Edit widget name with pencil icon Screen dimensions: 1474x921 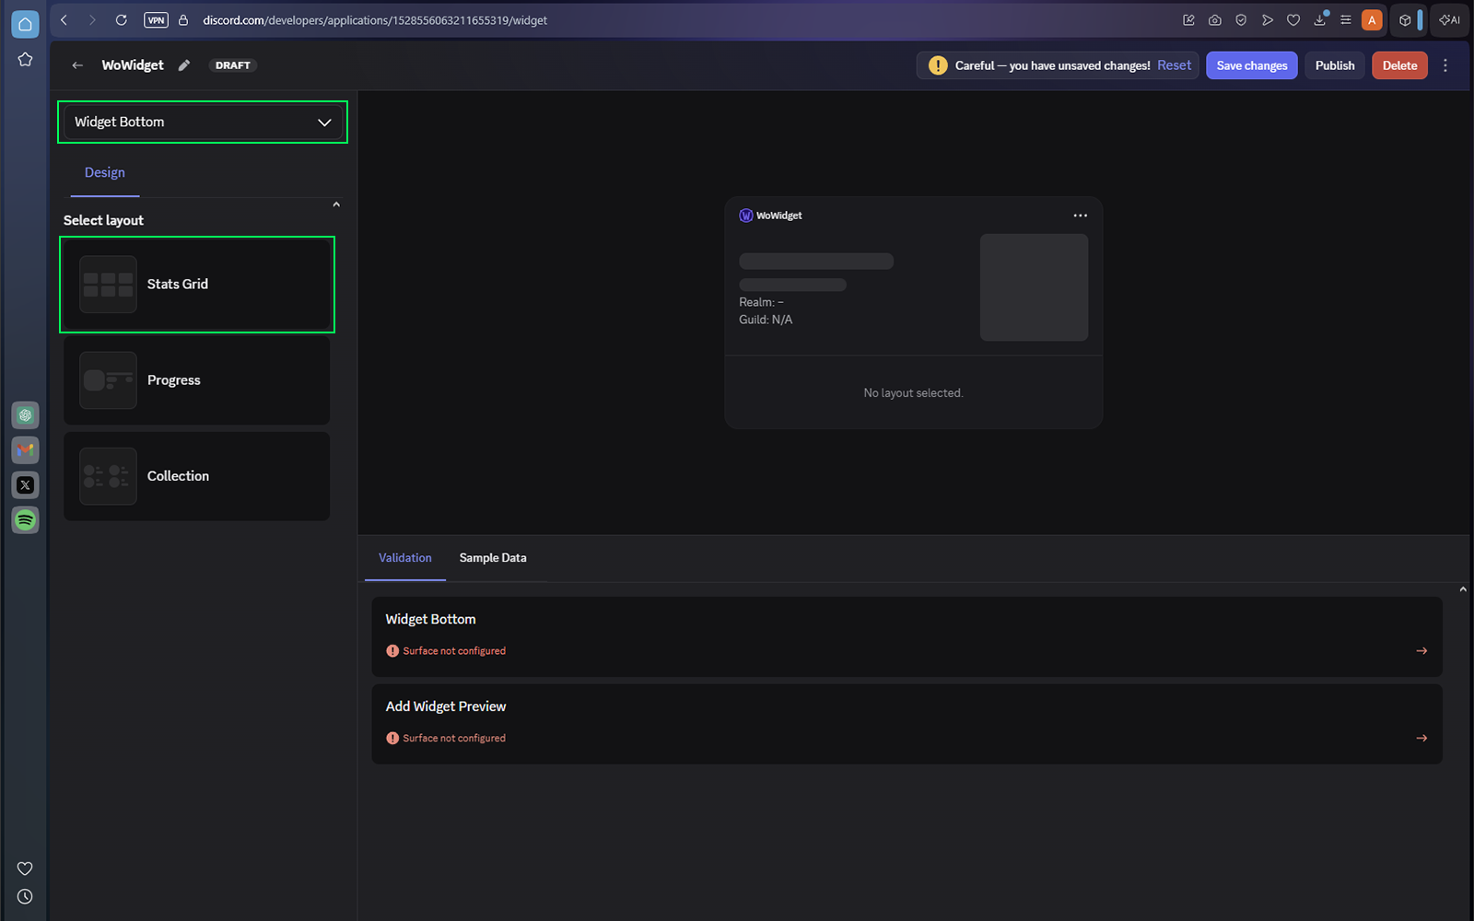point(184,65)
